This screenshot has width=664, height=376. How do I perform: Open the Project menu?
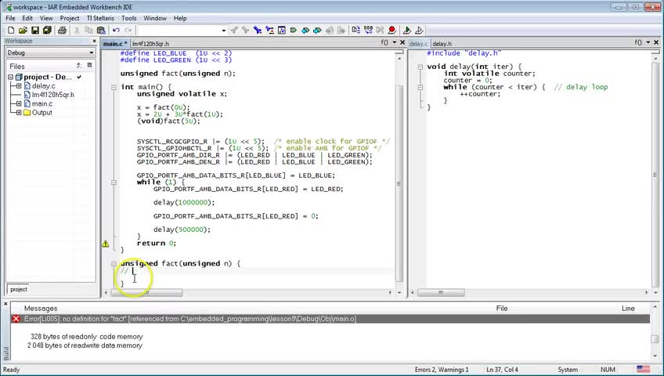pos(70,18)
